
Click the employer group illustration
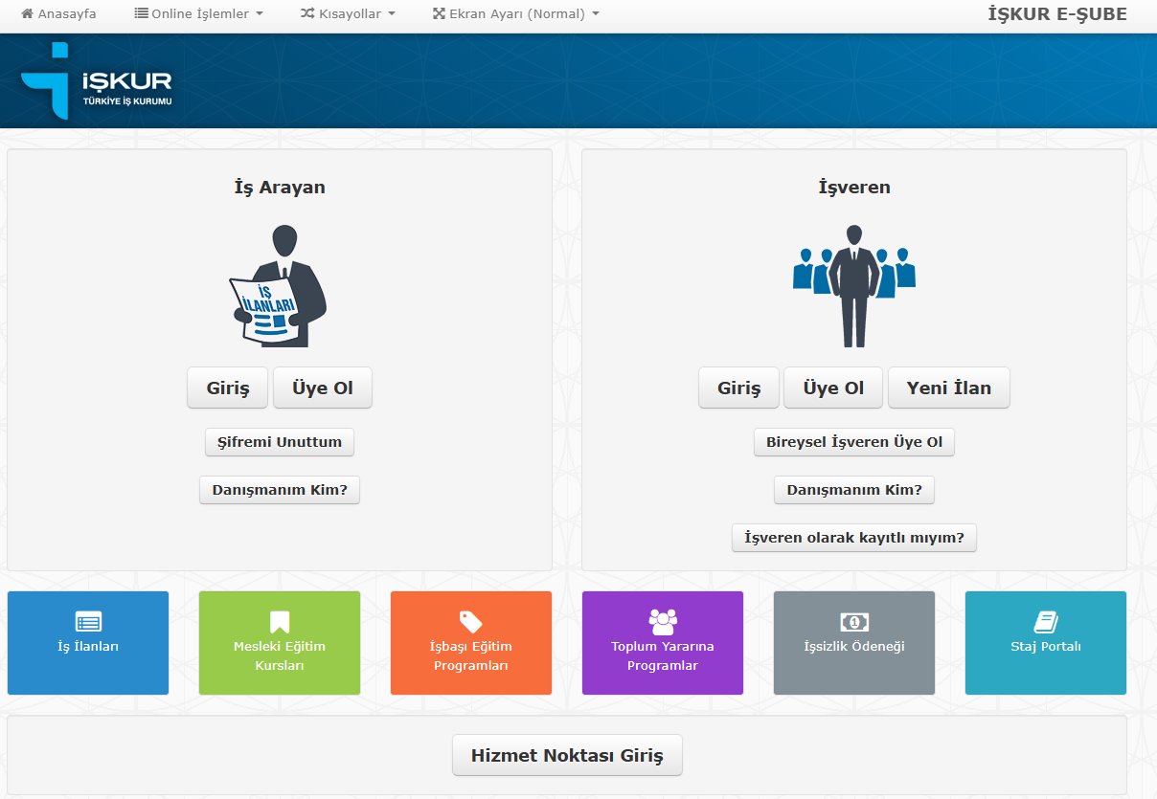[x=854, y=285]
